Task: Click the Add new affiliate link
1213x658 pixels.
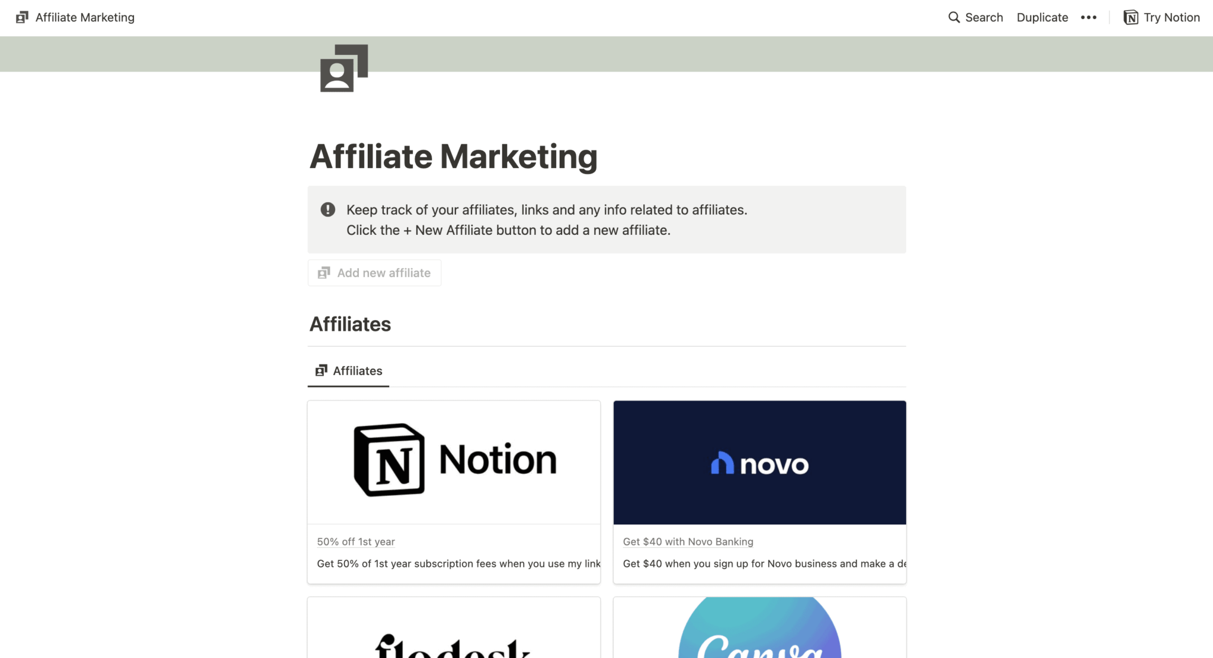Action: tap(374, 272)
